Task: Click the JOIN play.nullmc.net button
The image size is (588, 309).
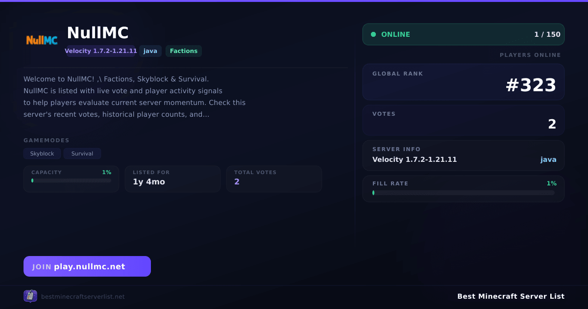Action: (x=87, y=266)
